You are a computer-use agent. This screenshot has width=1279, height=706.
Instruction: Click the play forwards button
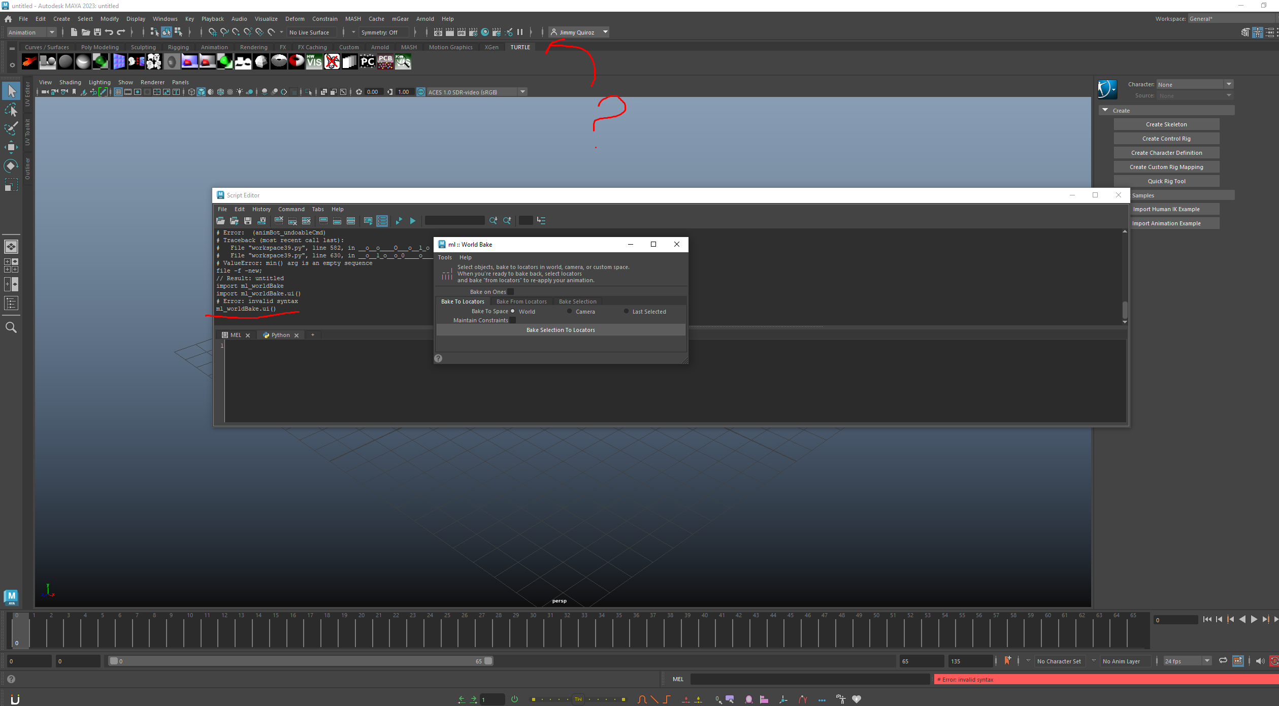1254,619
